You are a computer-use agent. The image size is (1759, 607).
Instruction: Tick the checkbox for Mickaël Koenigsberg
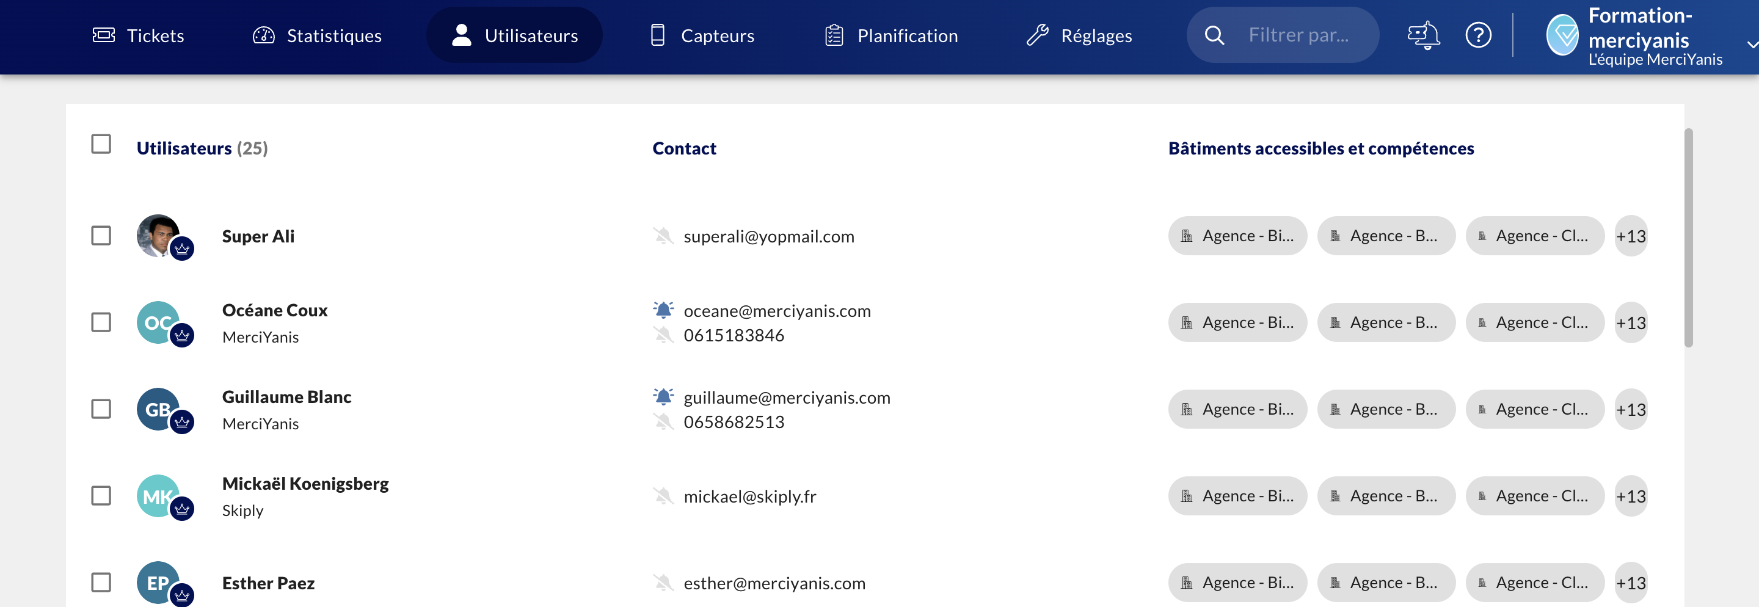click(101, 496)
